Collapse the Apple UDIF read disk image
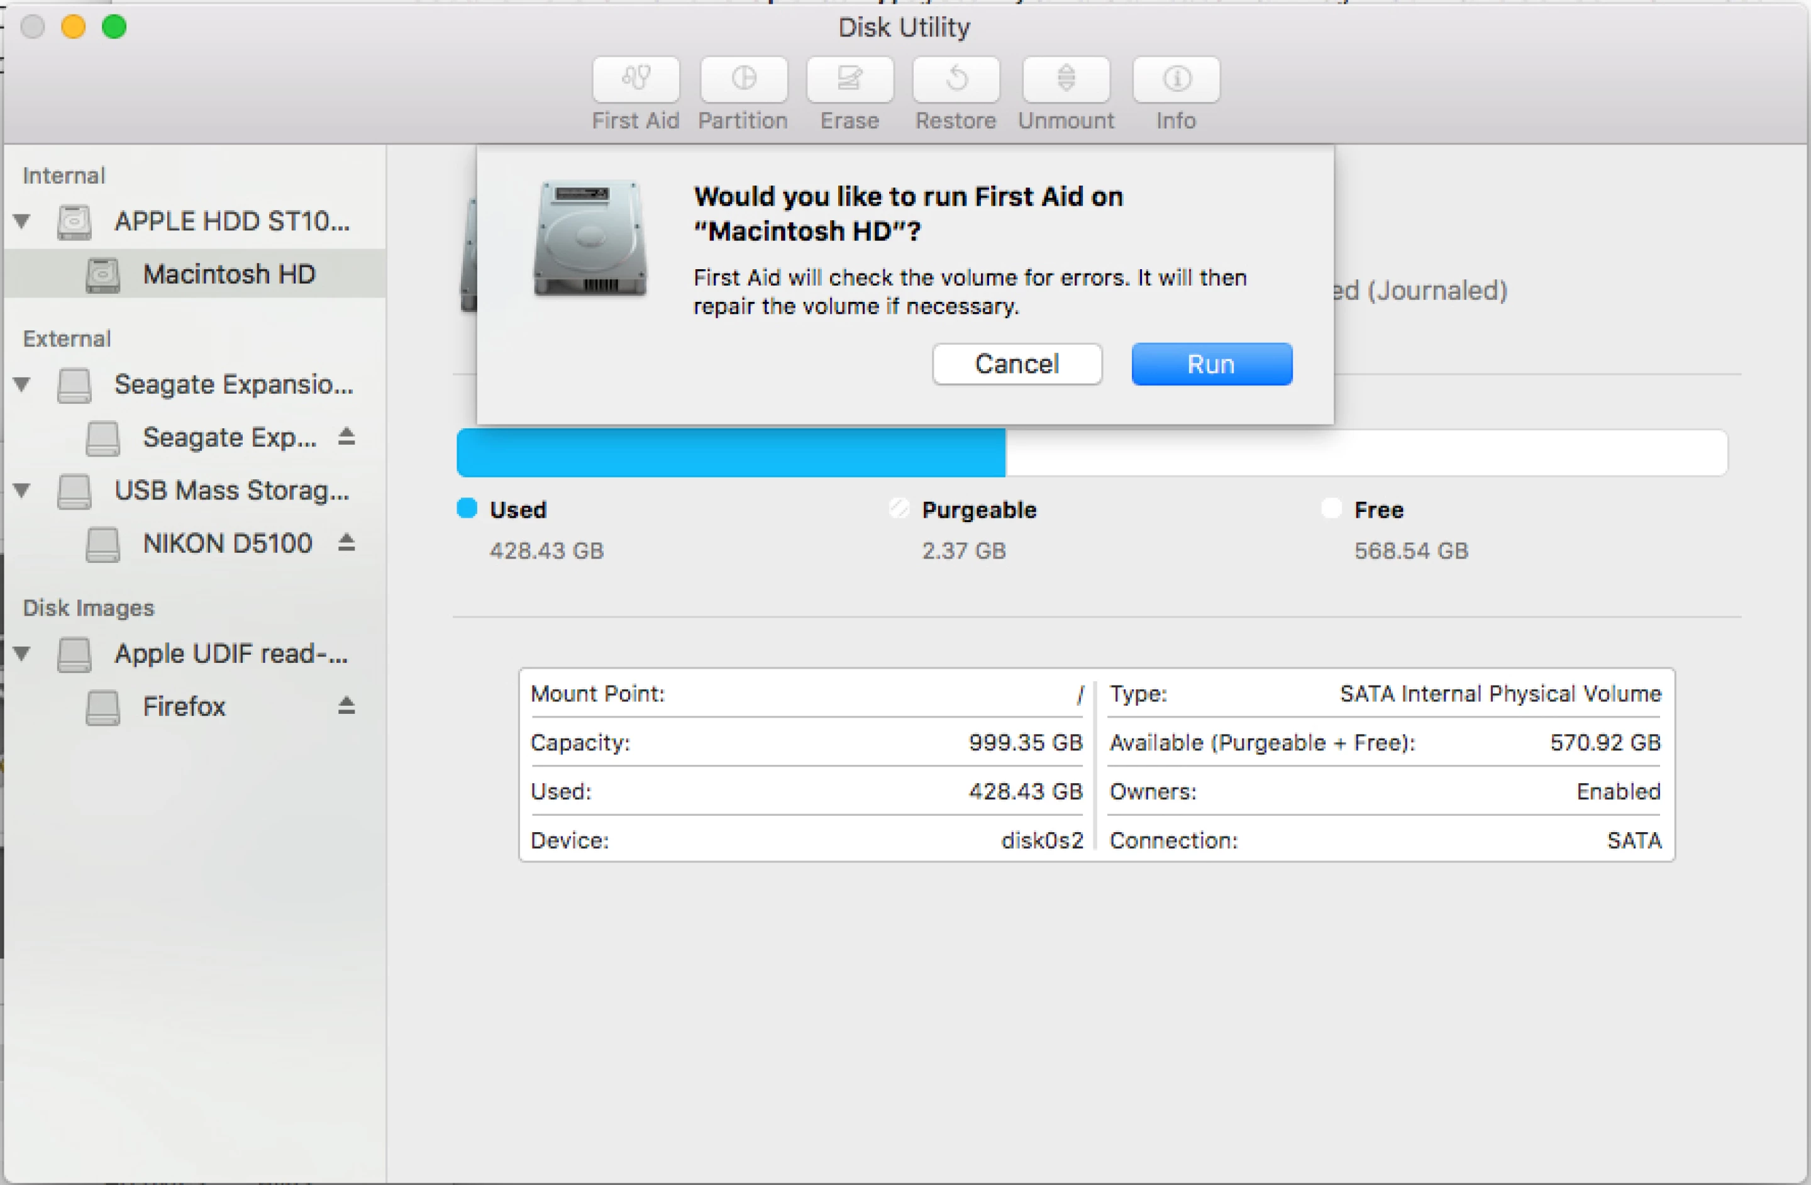 23,653
